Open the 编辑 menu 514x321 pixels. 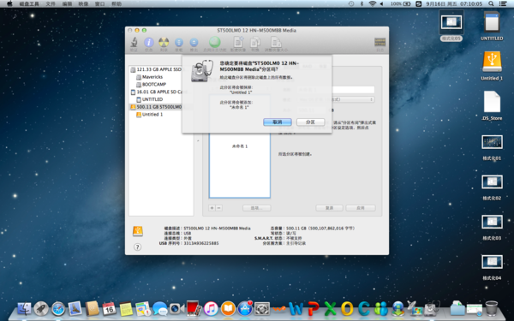[x=67, y=3]
